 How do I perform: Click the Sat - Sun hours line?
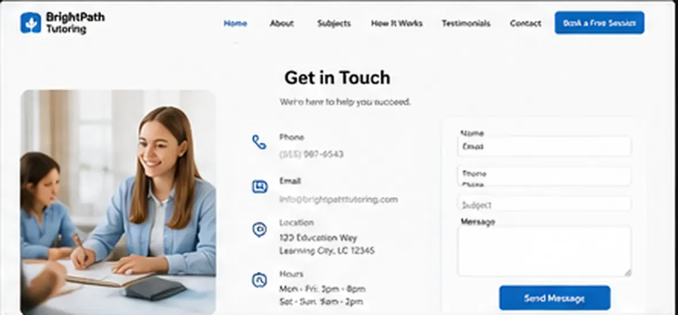click(321, 302)
